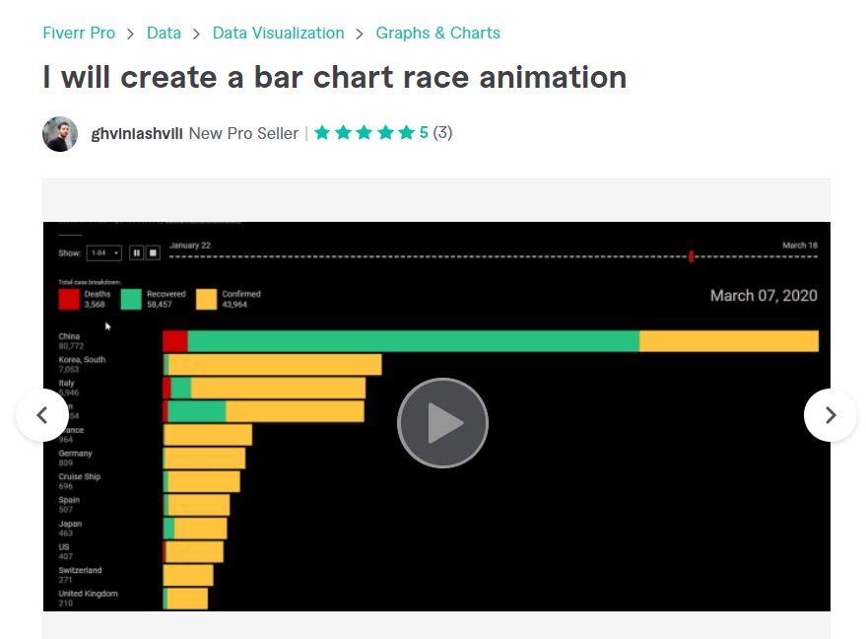866x639 pixels.
Task: Click the Recovered 58,457 legend text
Action: 167,299
